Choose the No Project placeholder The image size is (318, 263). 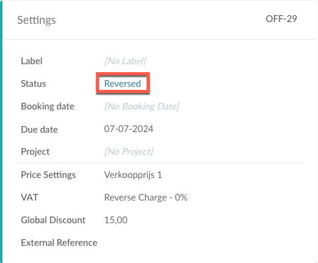click(128, 152)
